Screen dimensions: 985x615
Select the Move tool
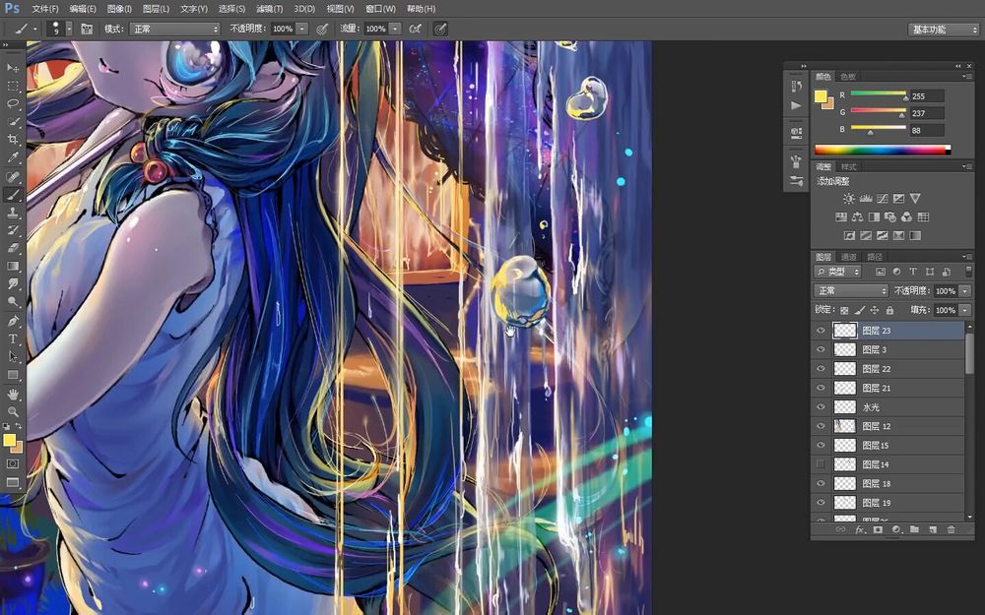tap(13, 67)
